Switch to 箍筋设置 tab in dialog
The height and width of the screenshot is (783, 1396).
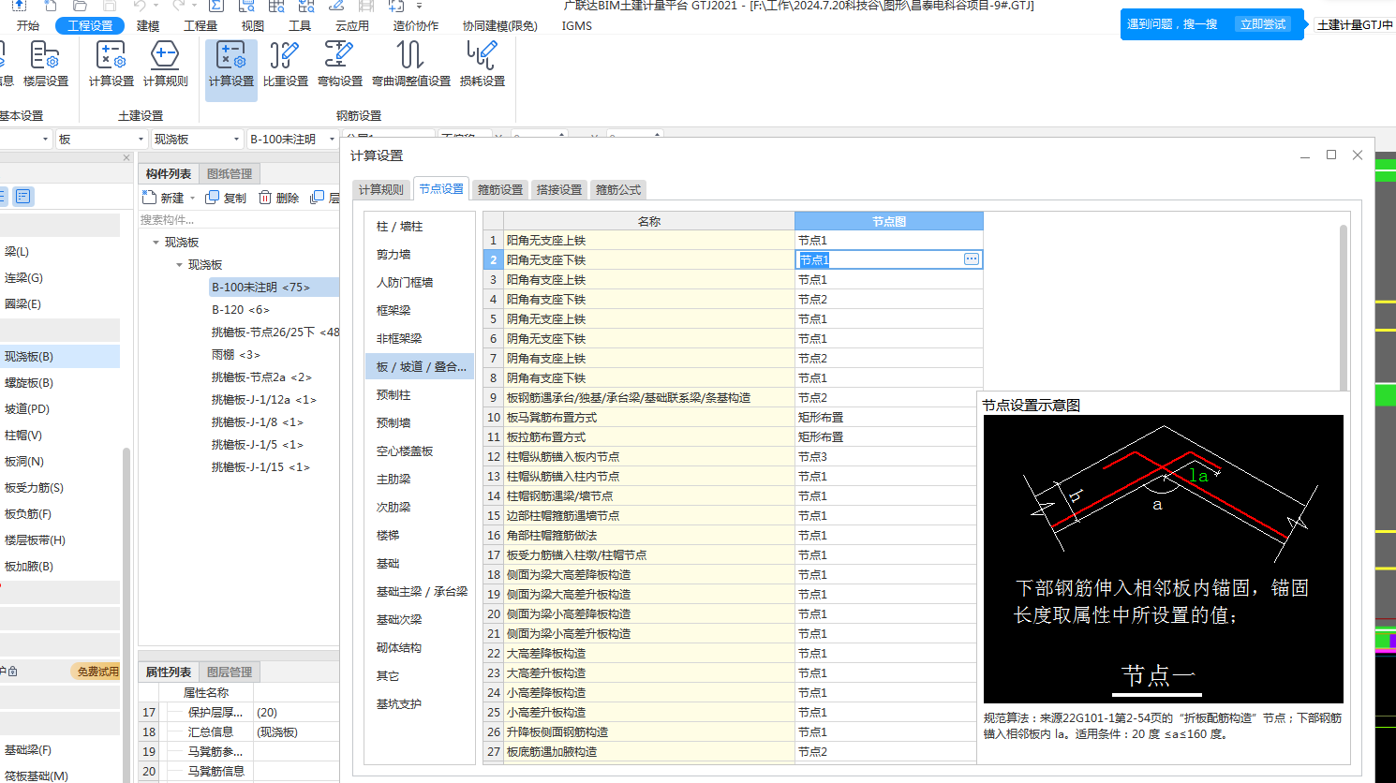click(x=501, y=189)
